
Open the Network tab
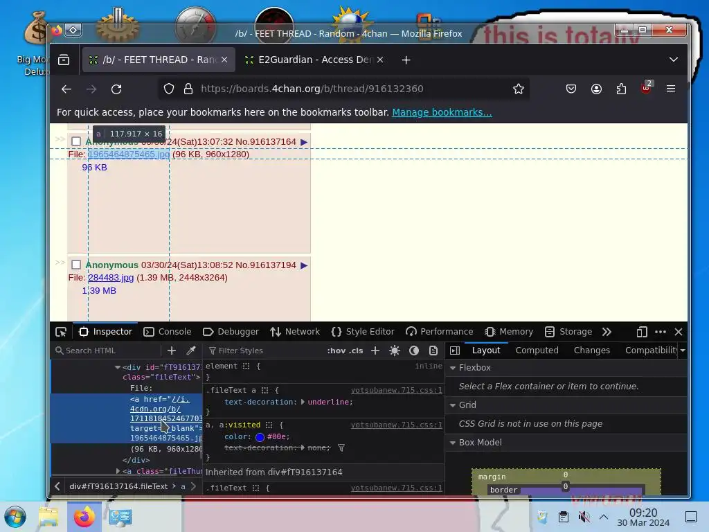[295, 332]
